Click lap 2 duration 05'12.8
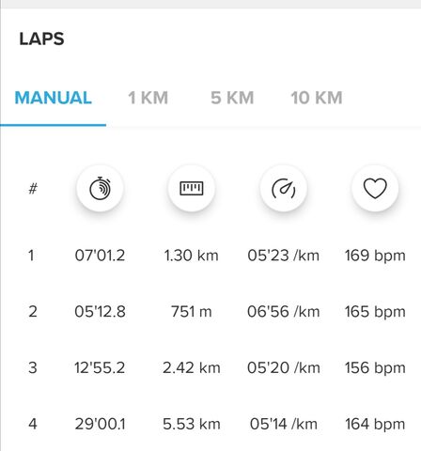421x451 pixels. point(100,312)
